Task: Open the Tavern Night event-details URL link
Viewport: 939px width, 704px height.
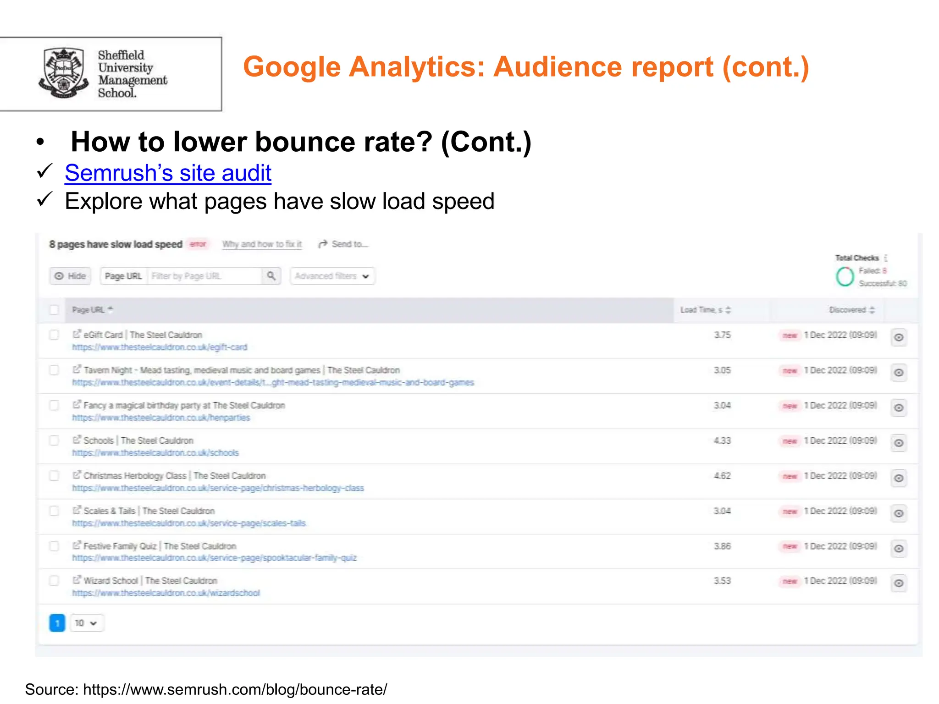Action: pos(273,383)
